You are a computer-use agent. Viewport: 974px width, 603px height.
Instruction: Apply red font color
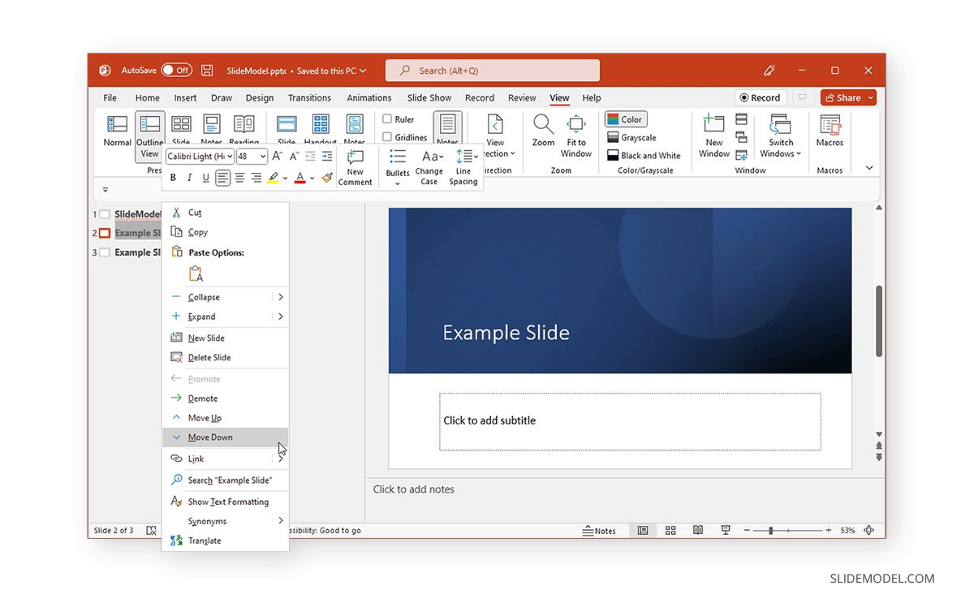300,179
